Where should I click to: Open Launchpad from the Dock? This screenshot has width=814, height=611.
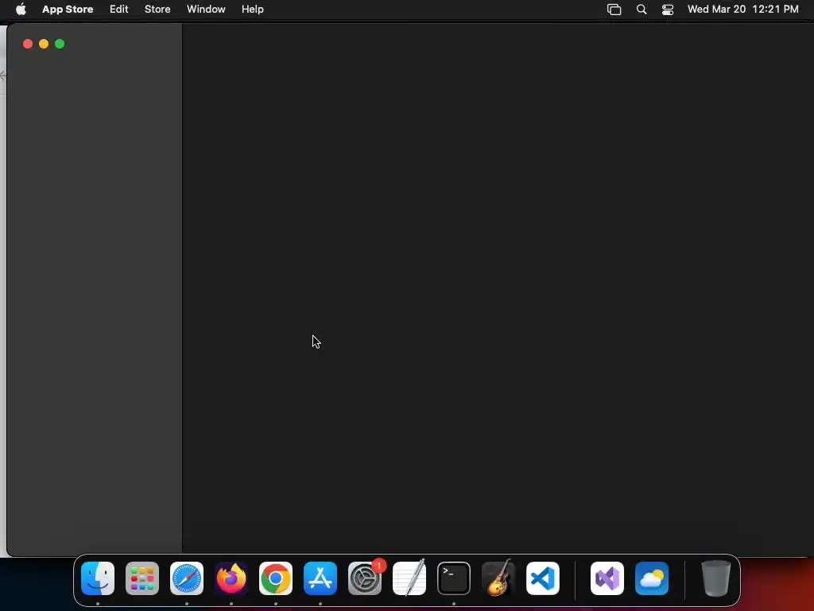(142, 578)
